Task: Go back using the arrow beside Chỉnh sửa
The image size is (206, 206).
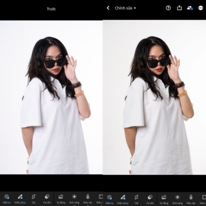Action: (108, 8)
